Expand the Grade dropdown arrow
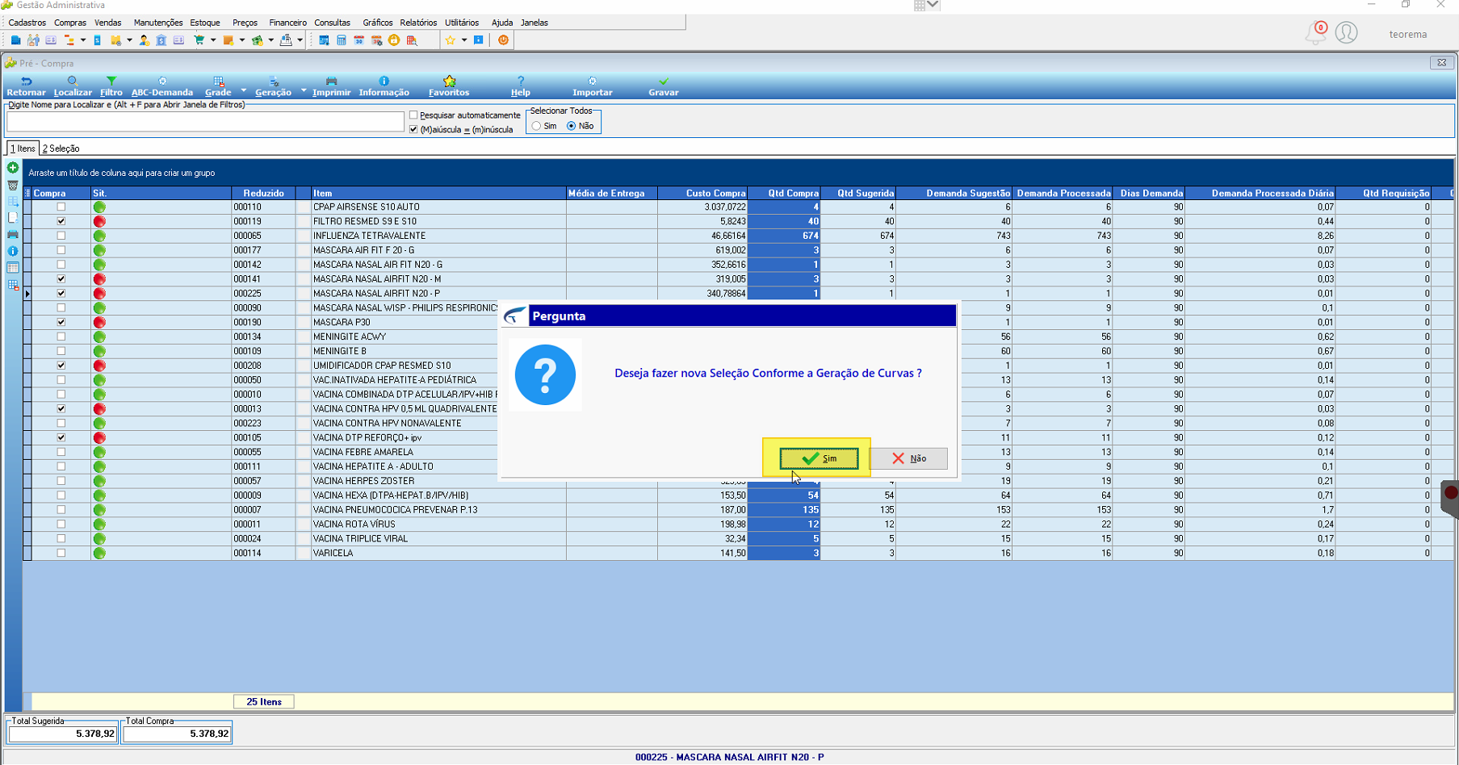1459x765 pixels. [243, 90]
